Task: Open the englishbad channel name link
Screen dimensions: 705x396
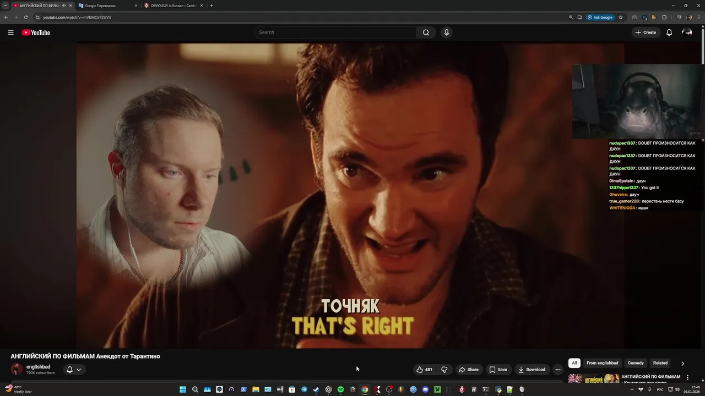Action: point(38,367)
